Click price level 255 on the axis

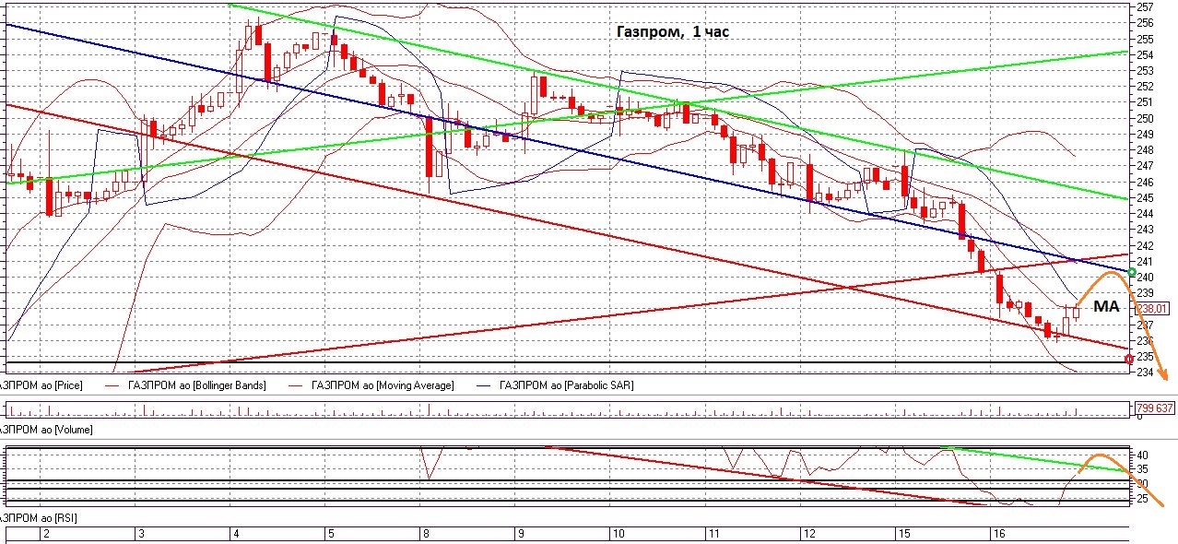point(1145,39)
